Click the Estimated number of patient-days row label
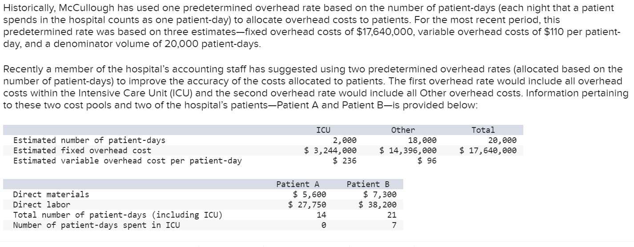634x247 pixels. coord(89,140)
